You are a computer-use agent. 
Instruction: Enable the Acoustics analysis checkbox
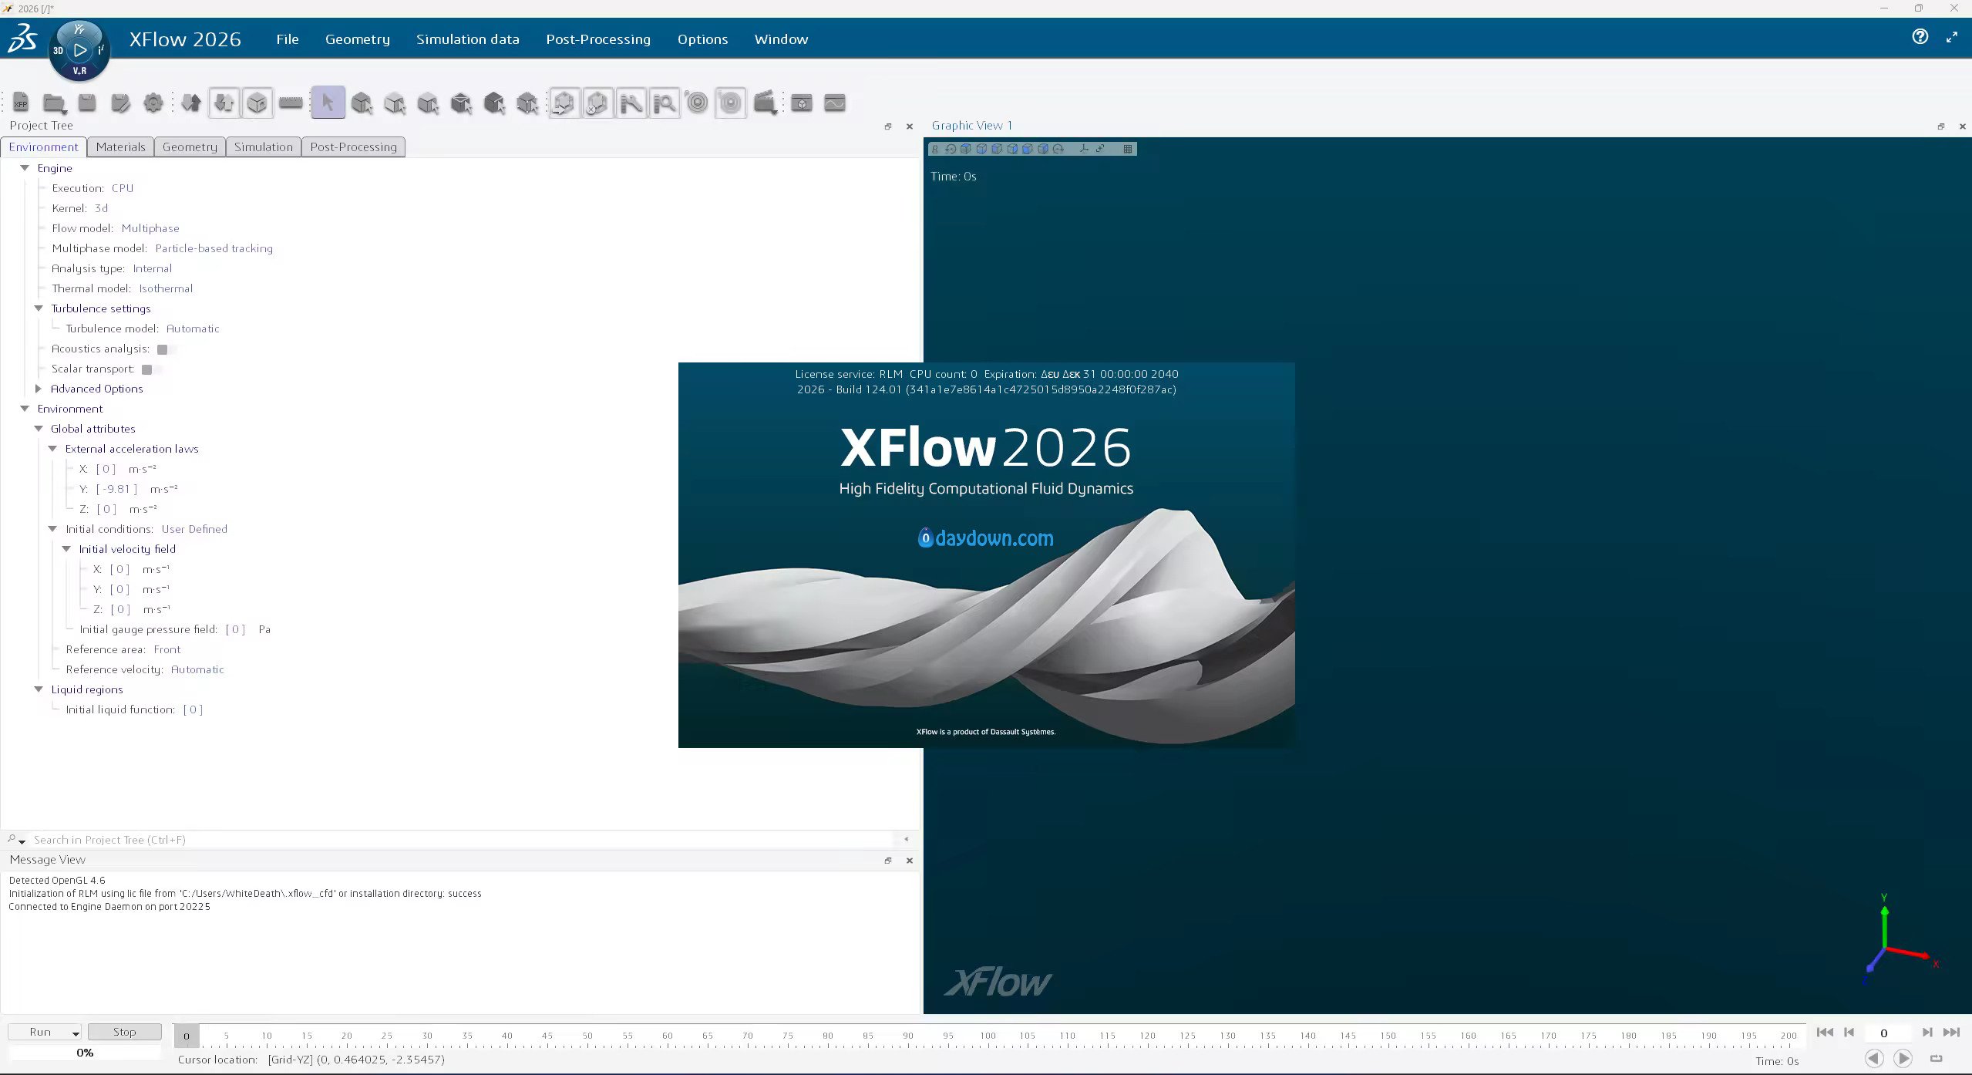(162, 349)
